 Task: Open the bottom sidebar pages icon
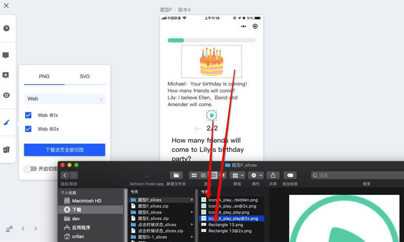pyautogui.click(x=6, y=150)
